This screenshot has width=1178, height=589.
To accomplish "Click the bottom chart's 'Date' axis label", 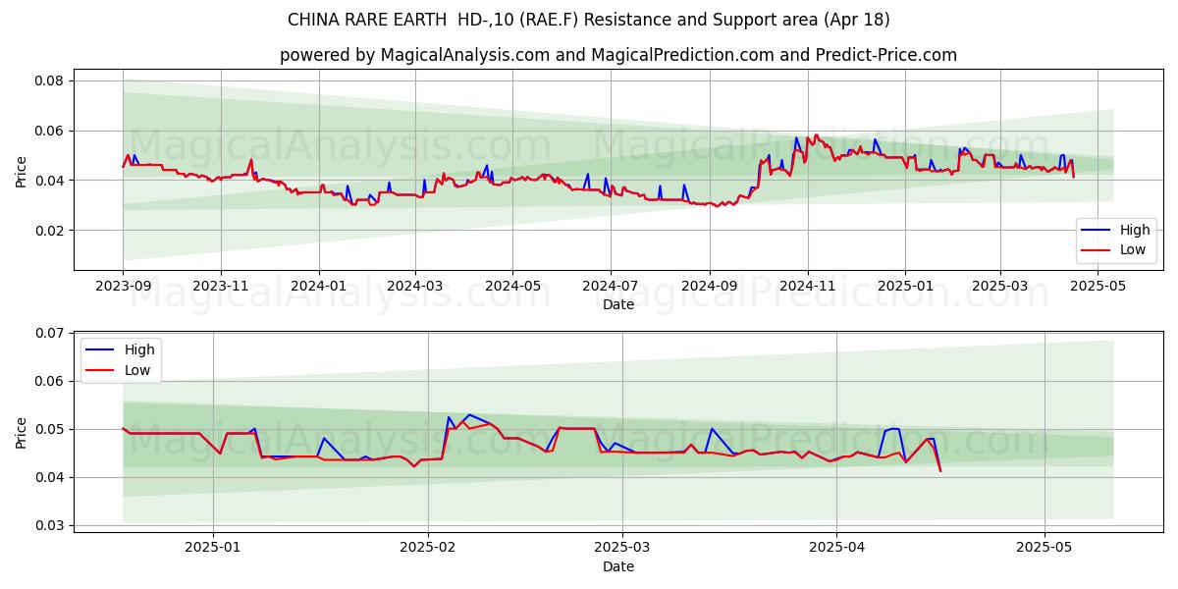I will (618, 566).
